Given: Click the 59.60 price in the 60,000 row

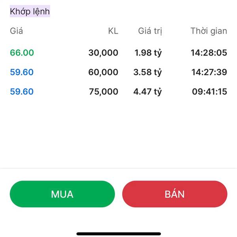Looking at the screenshot, I should (x=22, y=72).
